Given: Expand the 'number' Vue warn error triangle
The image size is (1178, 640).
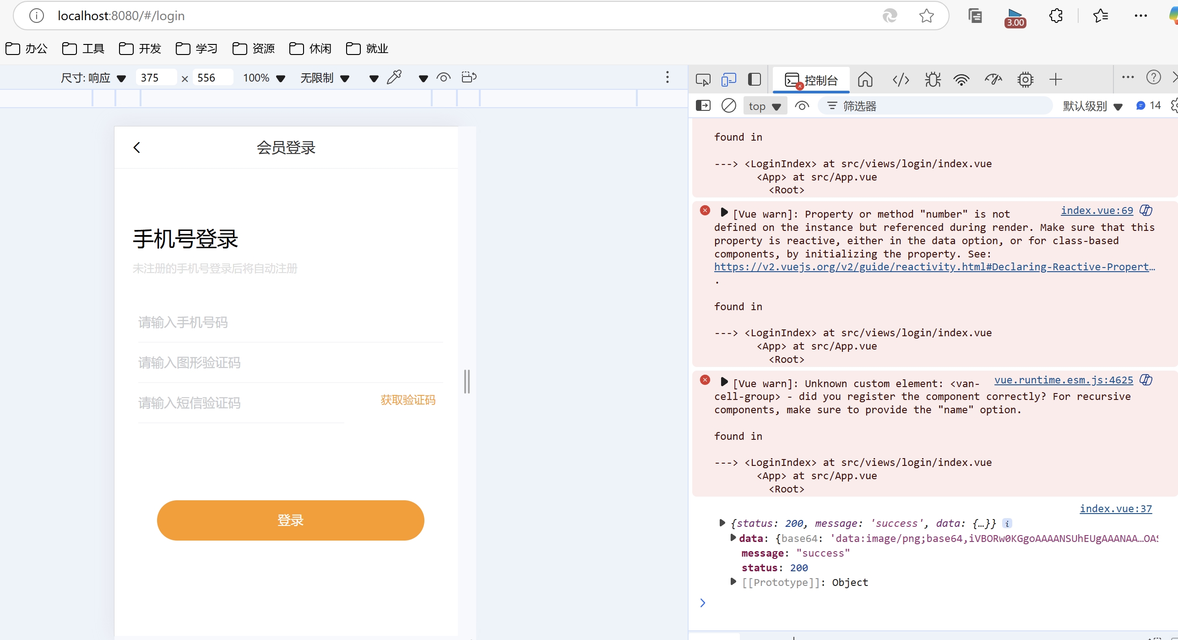Looking at the screenshot, I should point(724,213).
